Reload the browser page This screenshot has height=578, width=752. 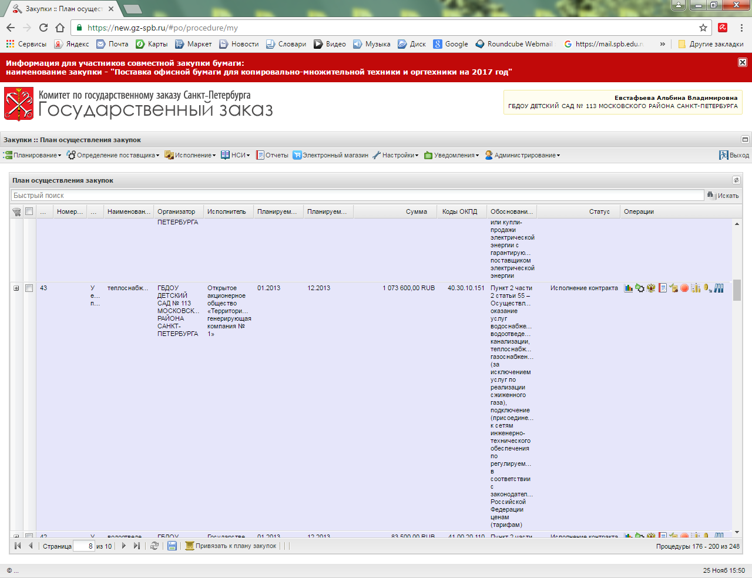(x=43, y=28)
